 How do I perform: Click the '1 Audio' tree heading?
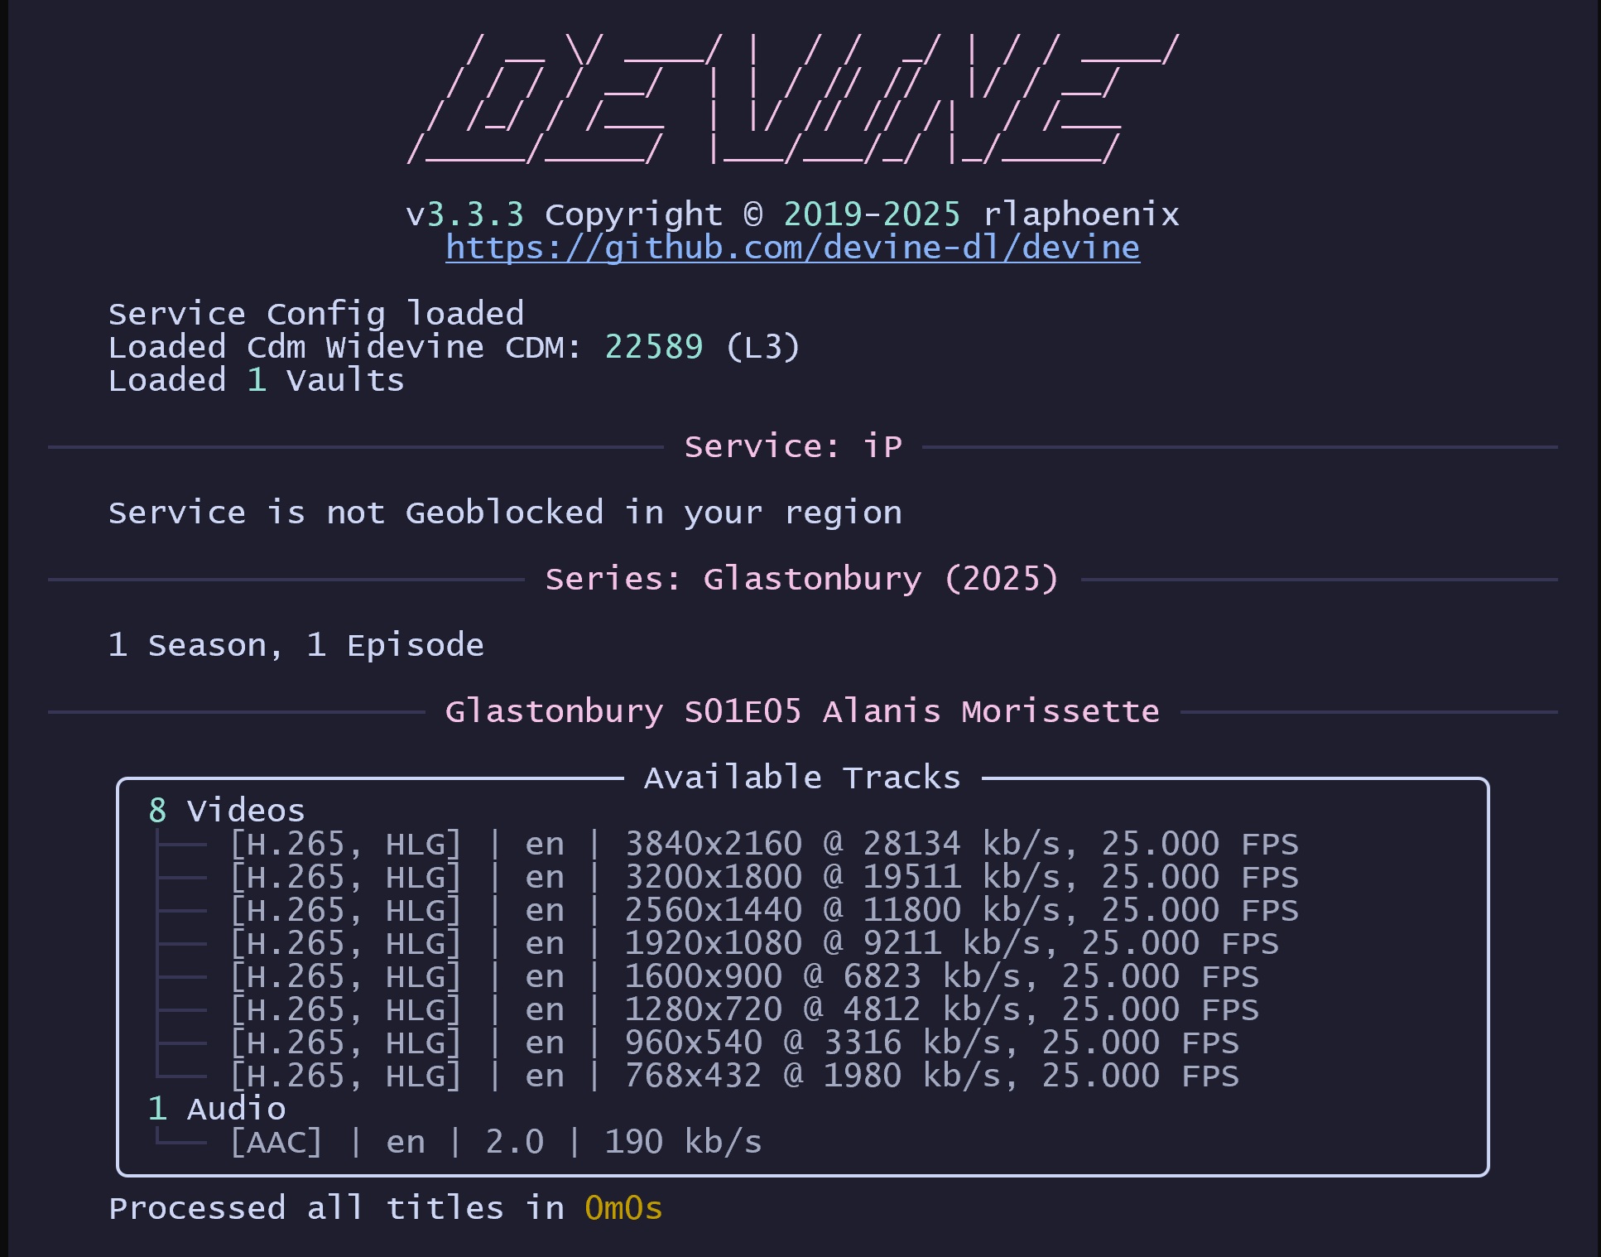(217, 1109)
